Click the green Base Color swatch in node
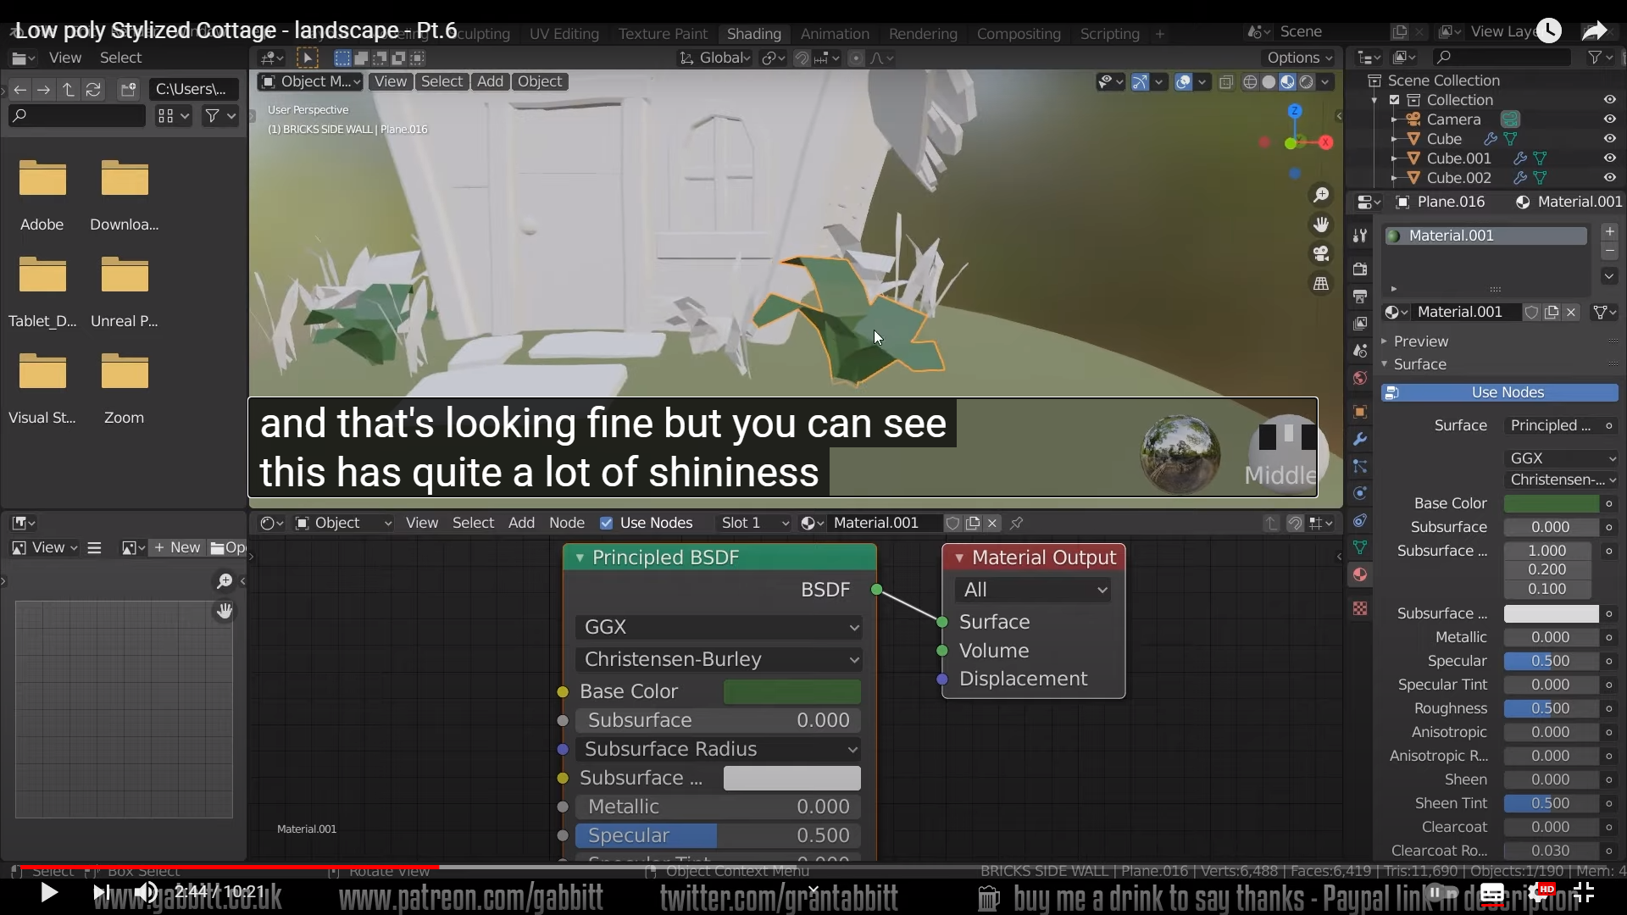1627x915 pixels. pos(791,691)
